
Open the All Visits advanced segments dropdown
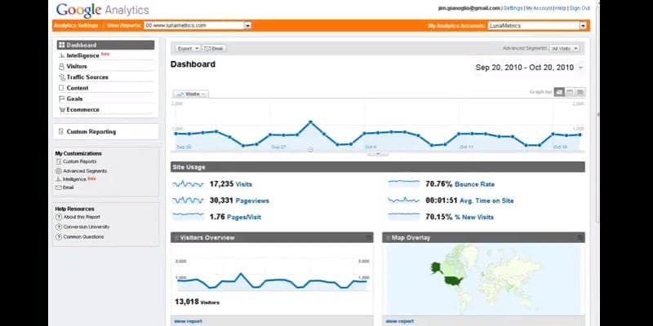click(564, 49)
